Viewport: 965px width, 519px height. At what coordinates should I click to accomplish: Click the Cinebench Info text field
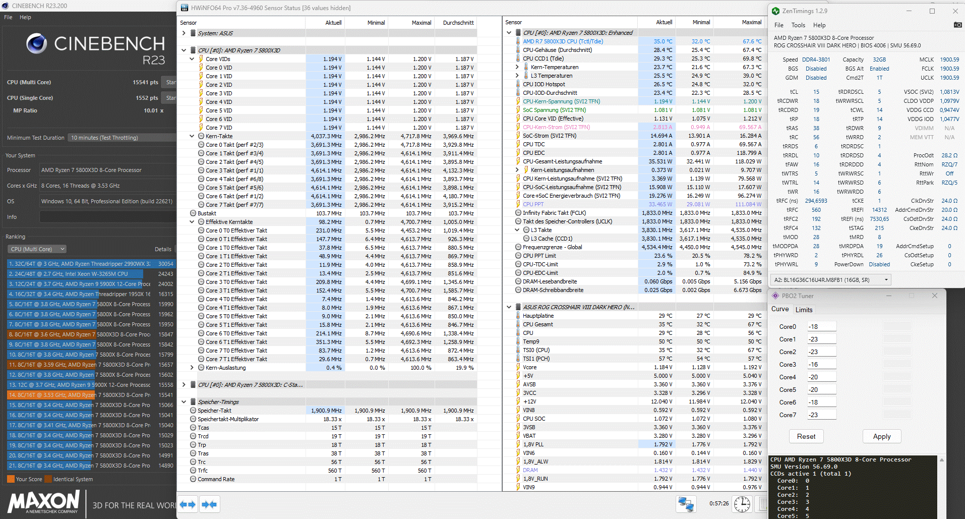[x=108, y=217]
